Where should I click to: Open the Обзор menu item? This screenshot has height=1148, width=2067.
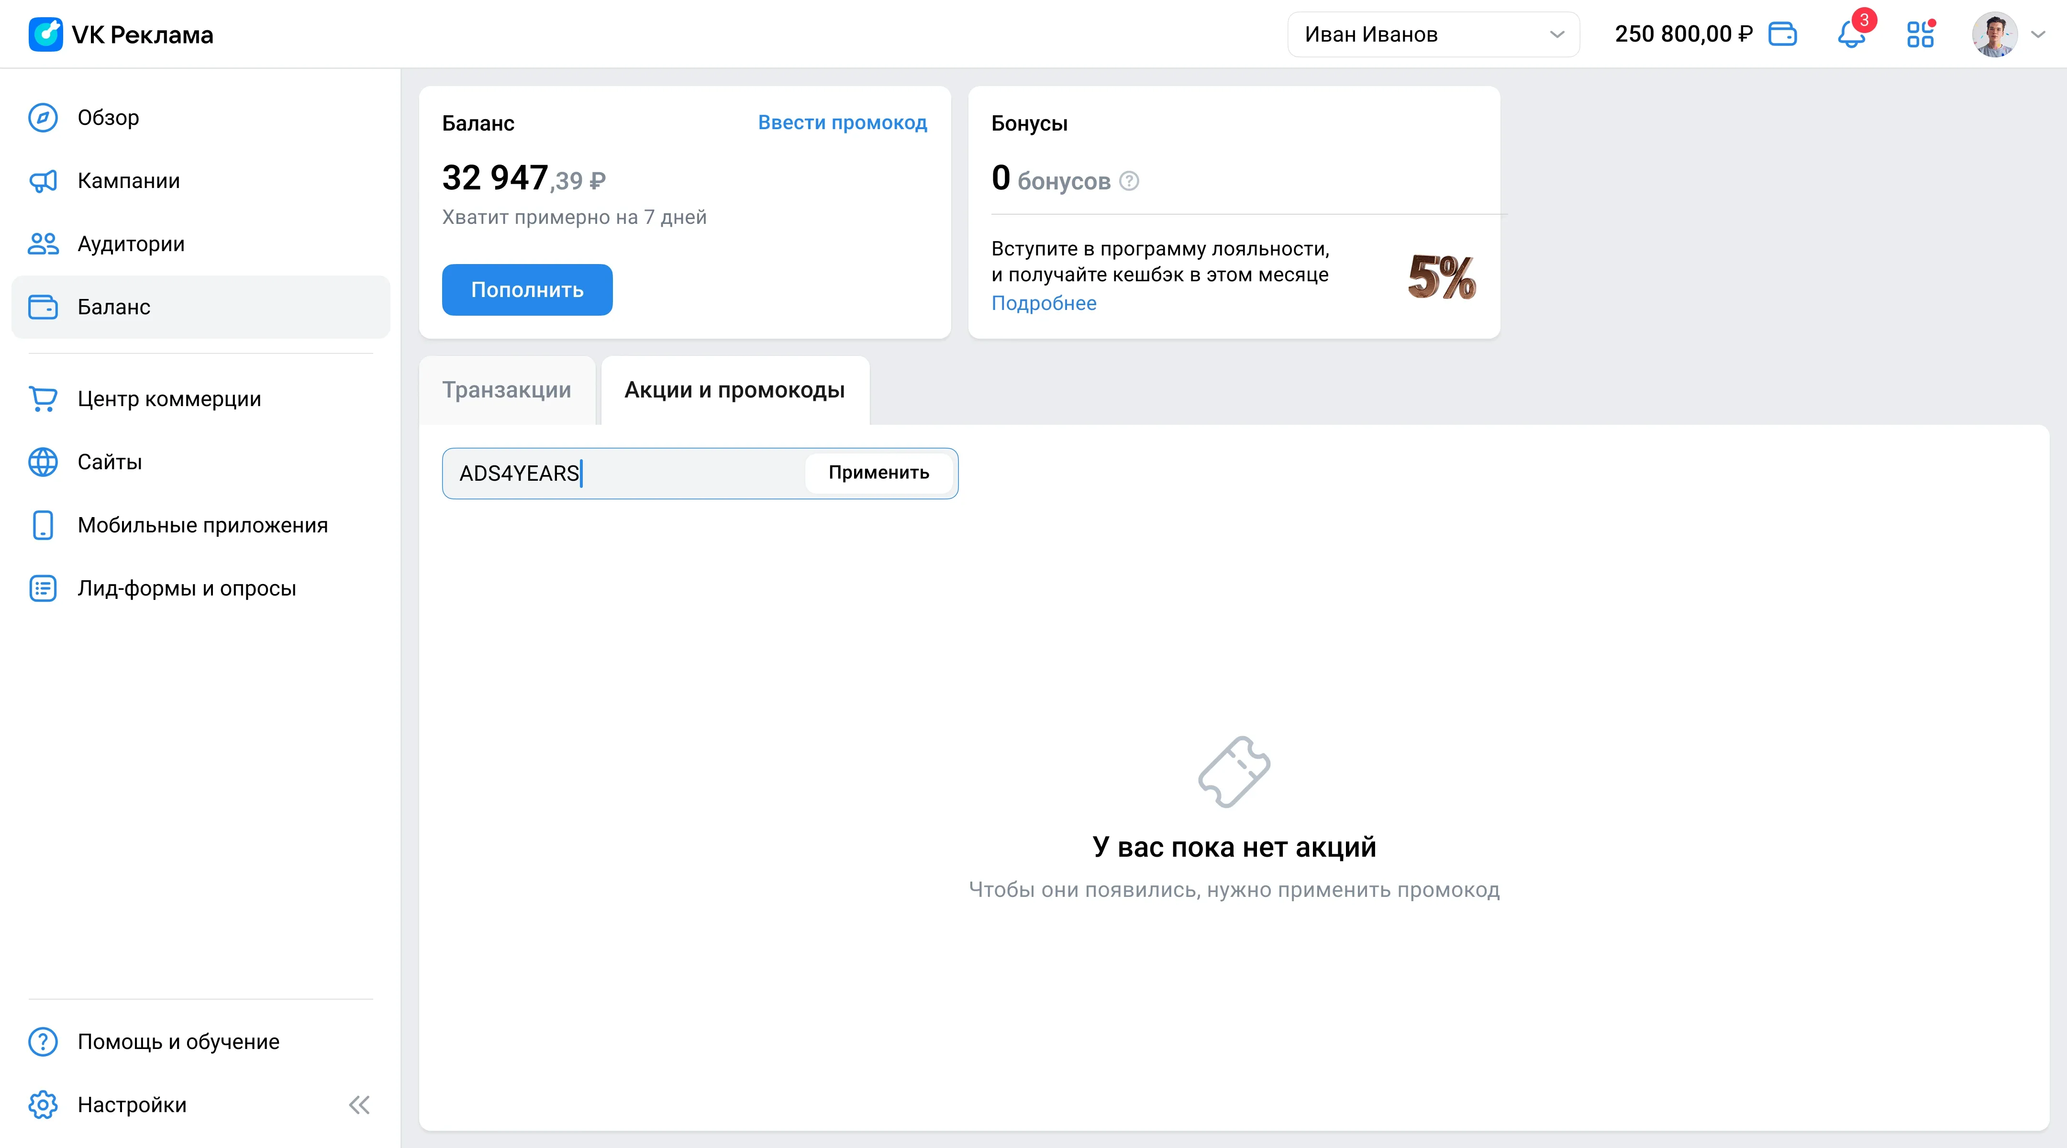[x=200, y=118]
